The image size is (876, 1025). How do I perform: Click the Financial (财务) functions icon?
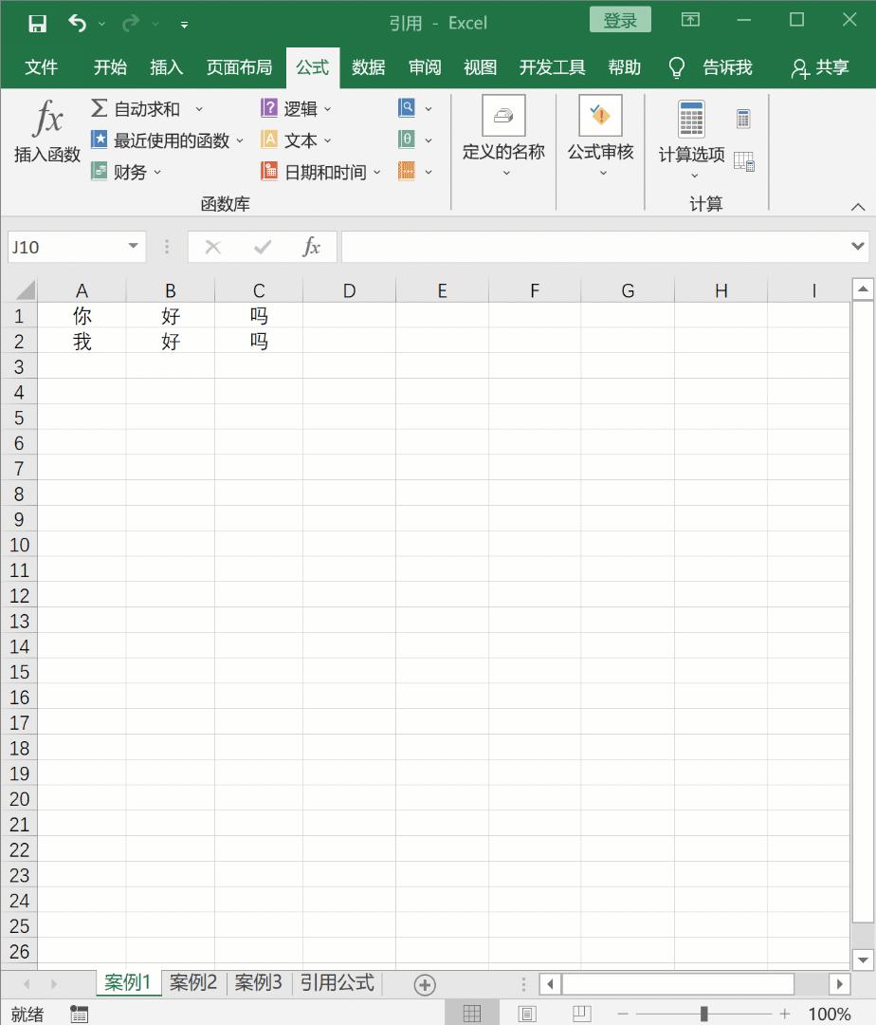click(x=98, y=171)
